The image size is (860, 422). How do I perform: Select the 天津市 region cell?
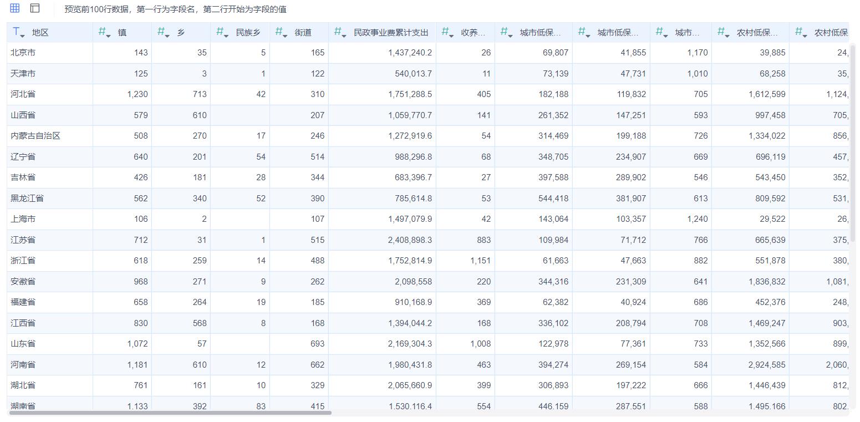pos(50,74)
